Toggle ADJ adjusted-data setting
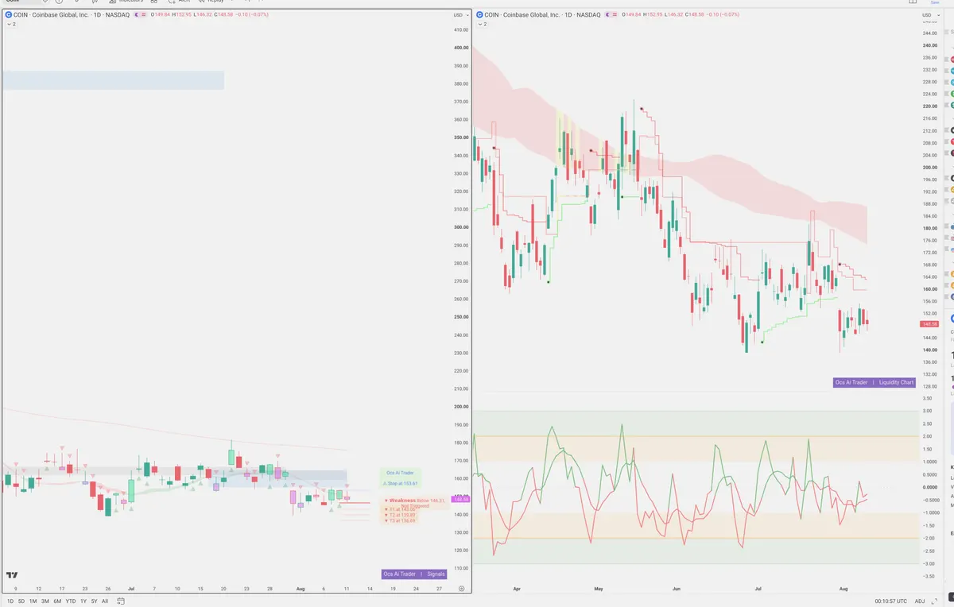 [x=920, y=601]
